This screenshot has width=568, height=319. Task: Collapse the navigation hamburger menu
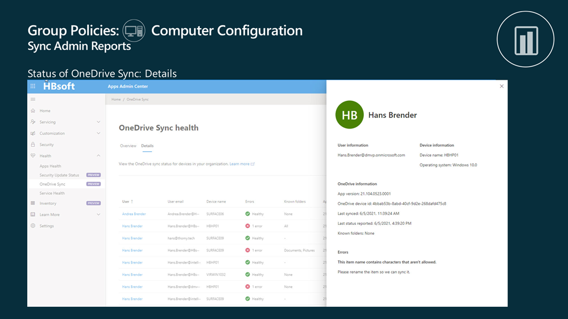[x=33, y=99]
